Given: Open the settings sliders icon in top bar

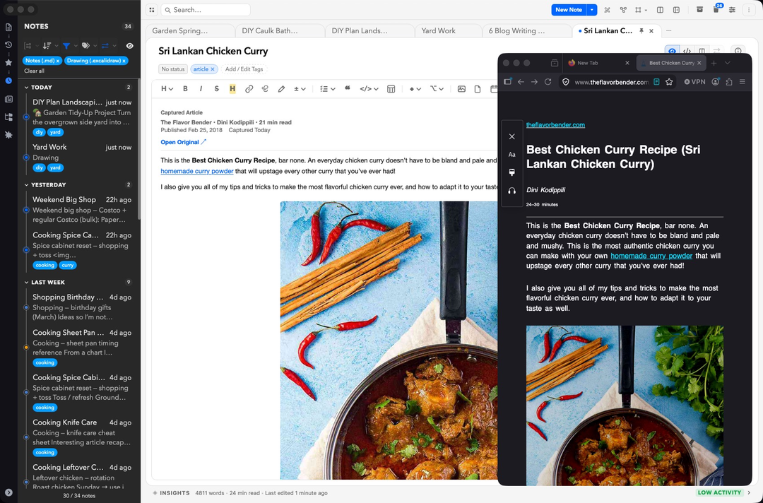Looking at the screenshot, I should pyautogui.click(x=732, y=10).
